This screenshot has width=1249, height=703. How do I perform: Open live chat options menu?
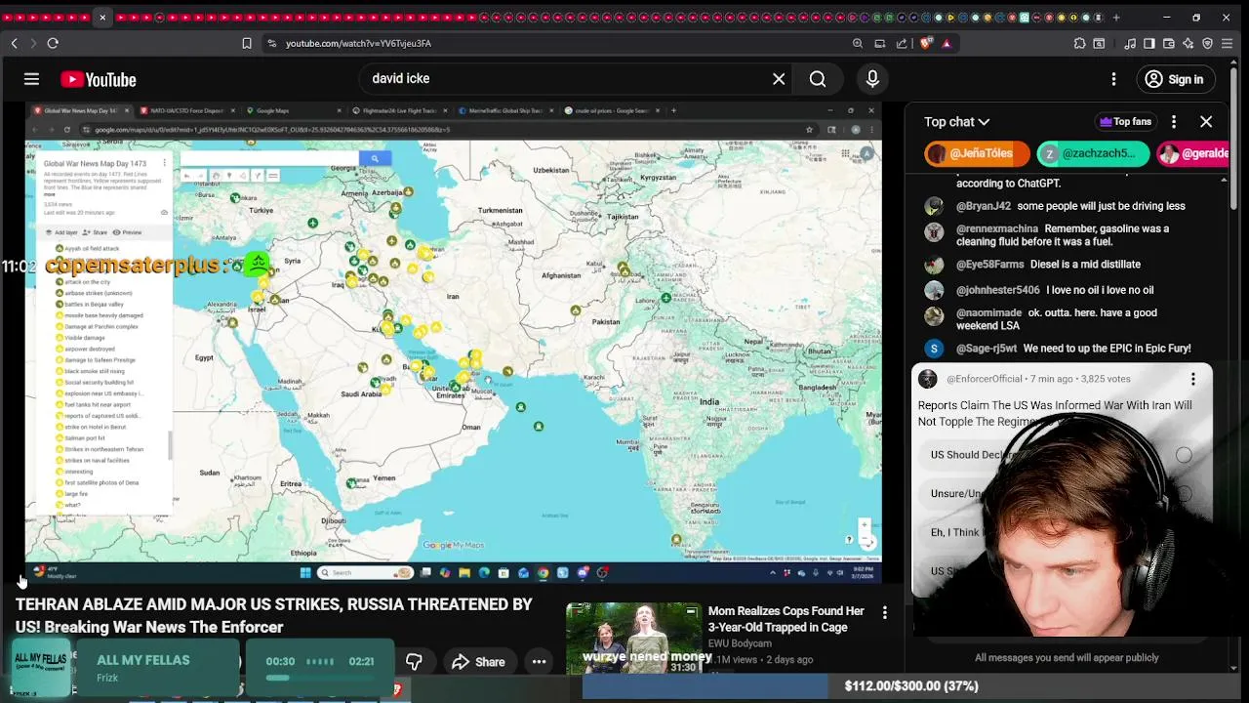pyautogui.click(x=1174, y=122)
